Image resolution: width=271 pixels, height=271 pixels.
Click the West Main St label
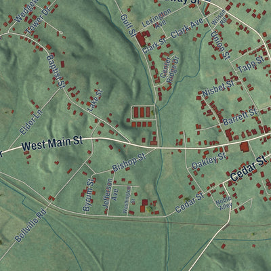pos(52,144)
